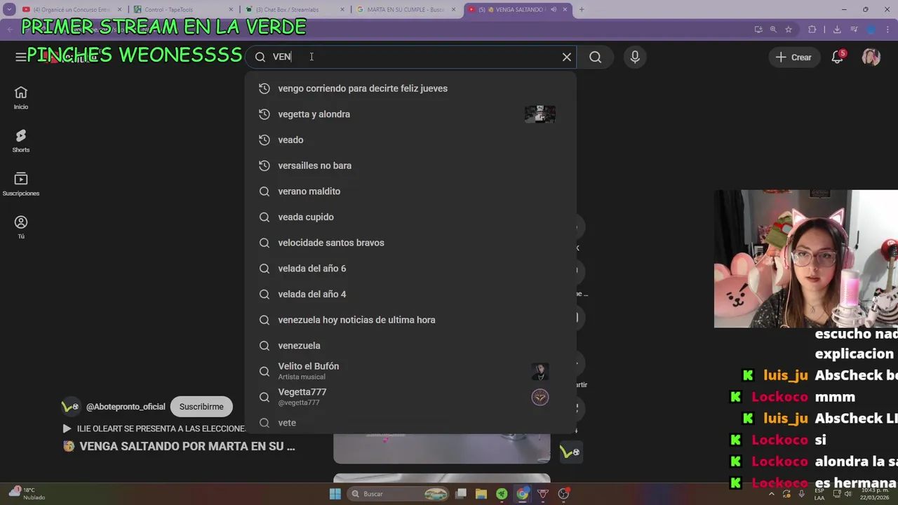Switch to 'Chat Box / Streamlabs' tab
Image resolution: width=898 pixels, height=505 pixels.
click(295, 10)
